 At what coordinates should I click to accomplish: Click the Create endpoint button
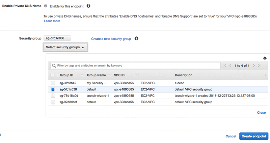click(254, 136)
